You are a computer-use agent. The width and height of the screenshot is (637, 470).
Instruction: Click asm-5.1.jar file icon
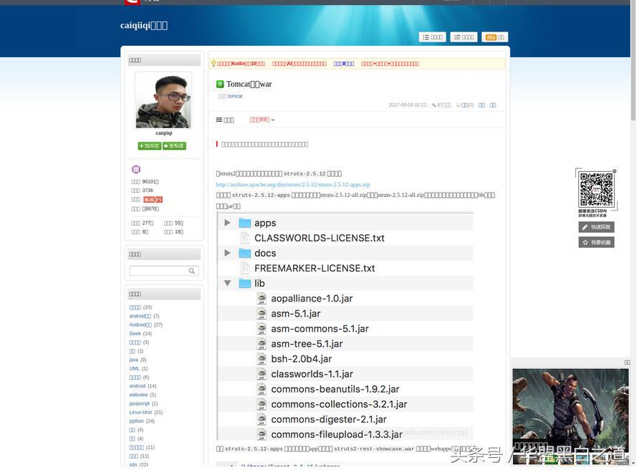pos(262,313)
